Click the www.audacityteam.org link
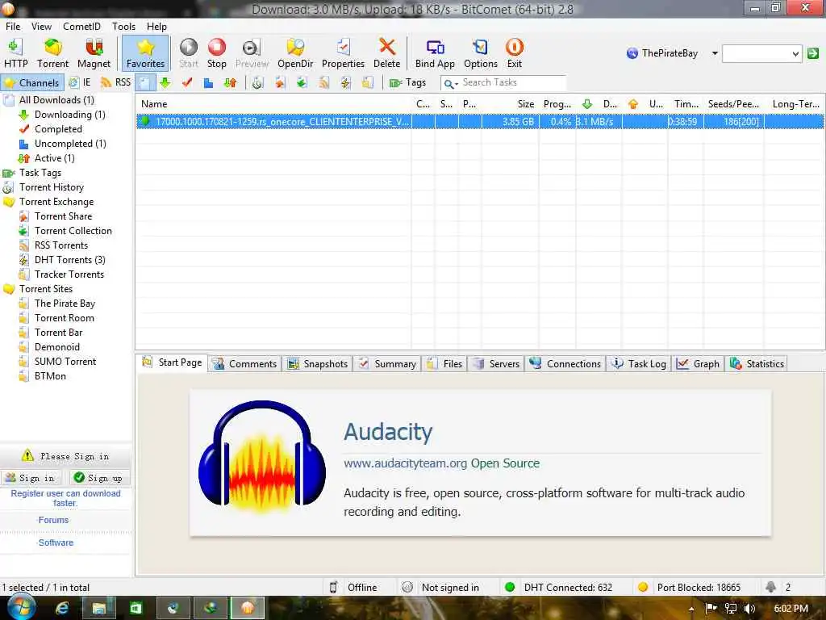The height and width of the screenshot is (620, 826). pos(405,463)
